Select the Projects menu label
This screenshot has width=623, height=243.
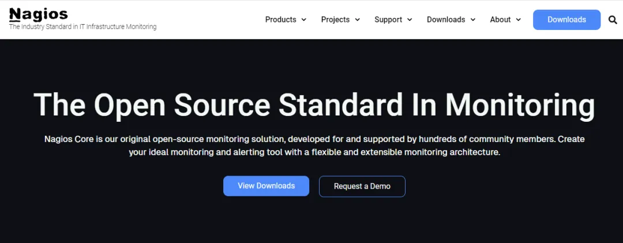[x=335, y=20]
